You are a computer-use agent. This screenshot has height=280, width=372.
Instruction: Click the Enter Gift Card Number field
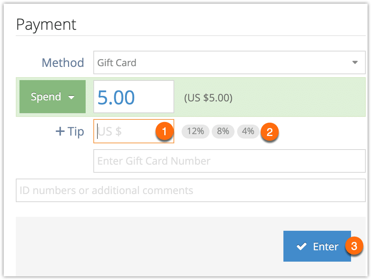coord(229,161)
